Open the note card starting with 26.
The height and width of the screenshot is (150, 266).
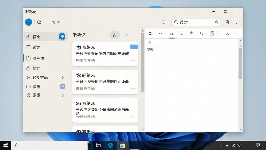[105, 110]
